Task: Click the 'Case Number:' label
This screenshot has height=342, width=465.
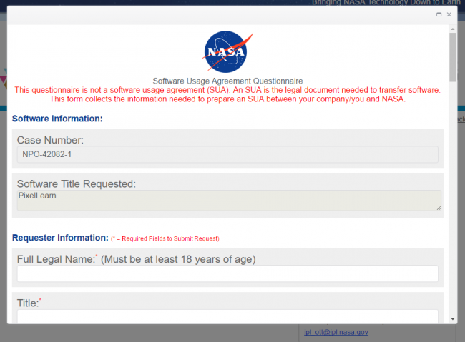Action: coord(50,140)
